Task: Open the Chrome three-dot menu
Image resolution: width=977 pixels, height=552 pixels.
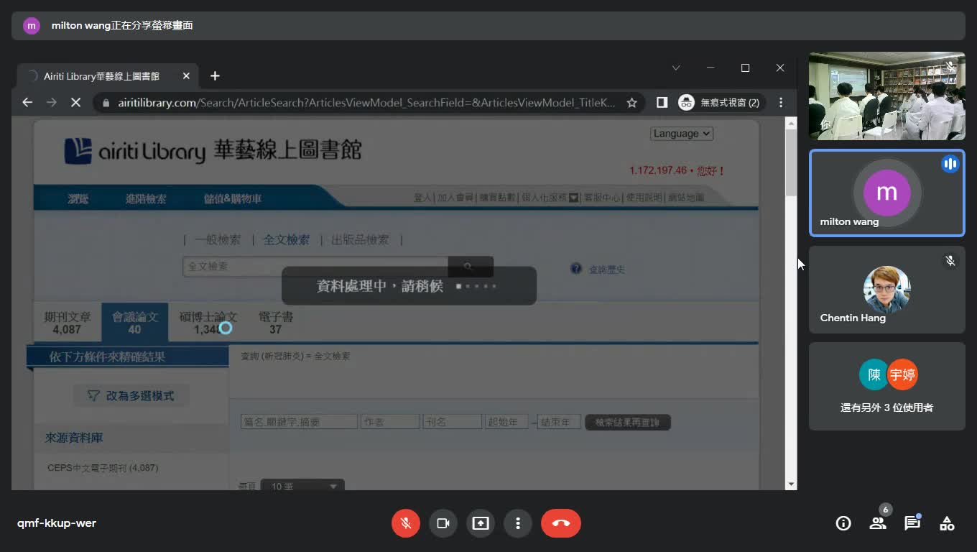Action: pos(781,103)
